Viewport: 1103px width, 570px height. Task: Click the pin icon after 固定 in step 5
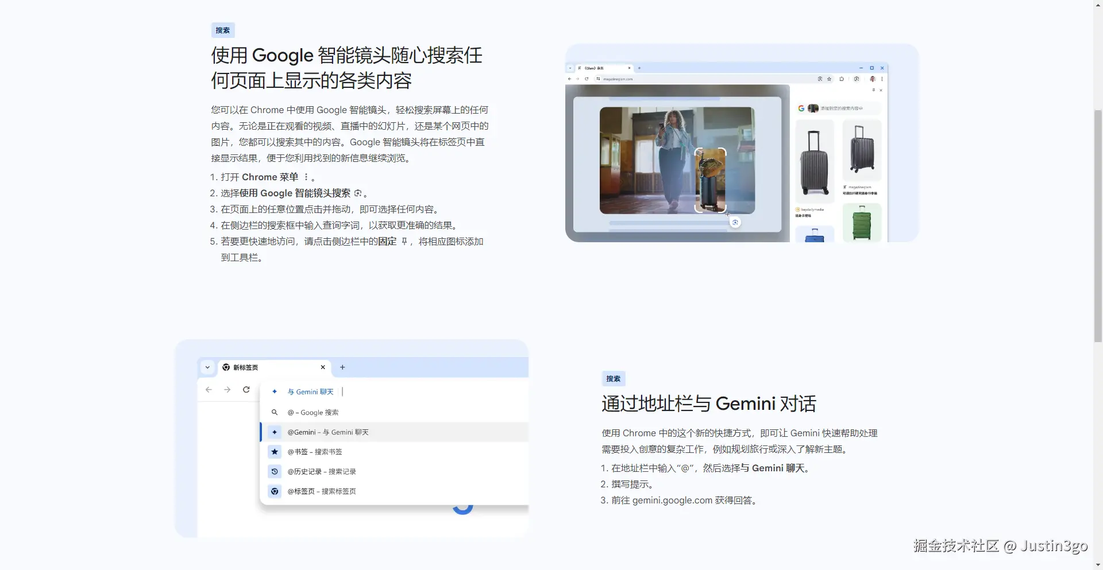[x=404, y=242]
